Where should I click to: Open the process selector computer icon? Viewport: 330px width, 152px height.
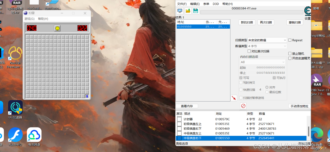point(180,11)
